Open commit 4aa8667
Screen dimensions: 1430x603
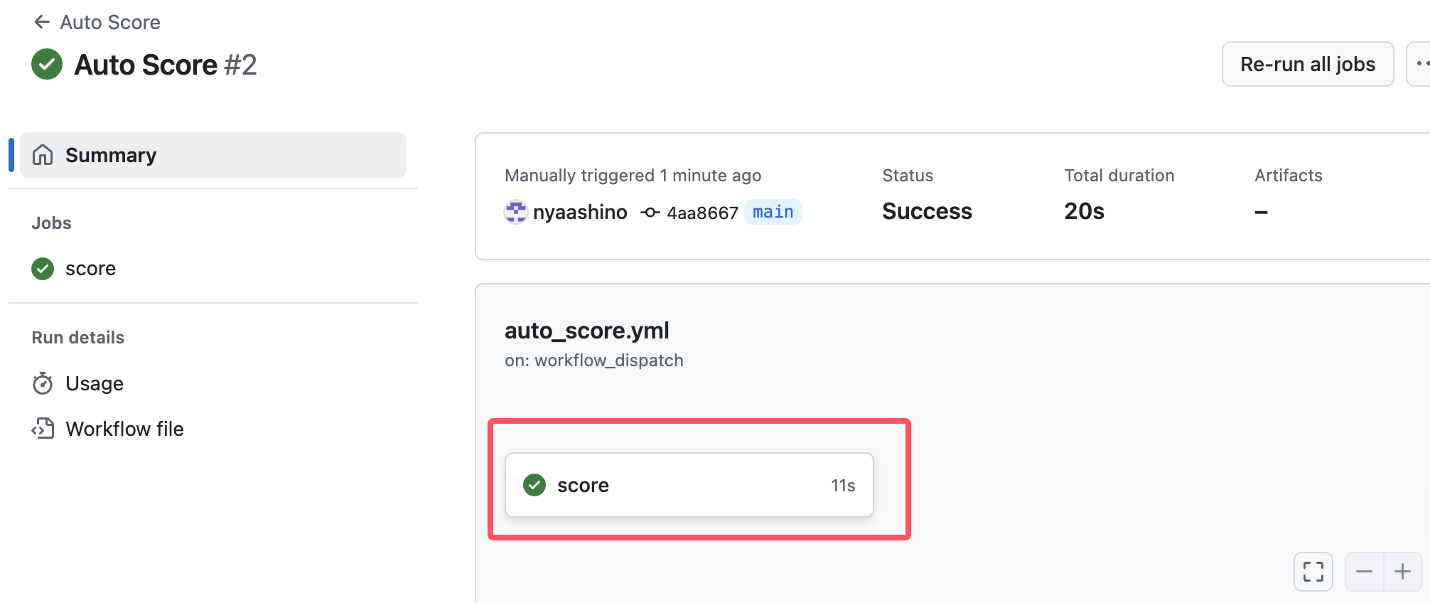(x=702, y=213)
